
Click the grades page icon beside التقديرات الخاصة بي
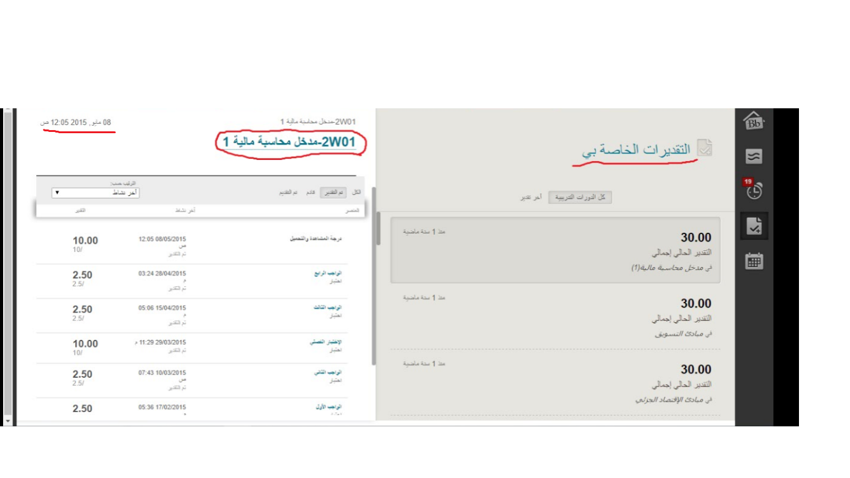704,148
